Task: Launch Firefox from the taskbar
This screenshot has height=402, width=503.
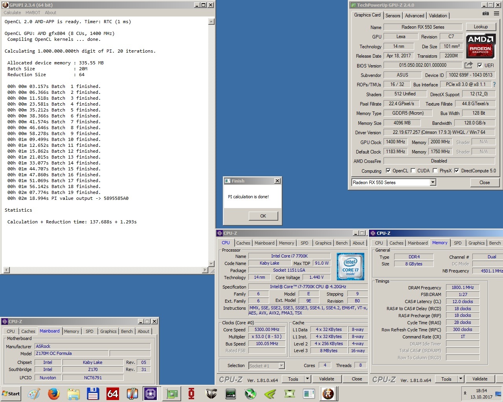Action: point(53,393)
